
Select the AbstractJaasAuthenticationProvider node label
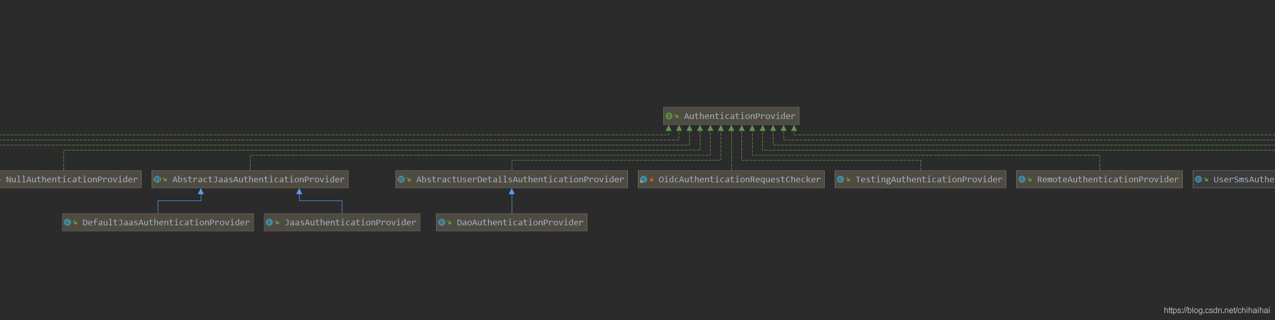258,179
